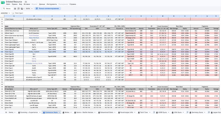Click the A130:R130 name box
Screen dimensions: 221x114
(x=5, y=13)
